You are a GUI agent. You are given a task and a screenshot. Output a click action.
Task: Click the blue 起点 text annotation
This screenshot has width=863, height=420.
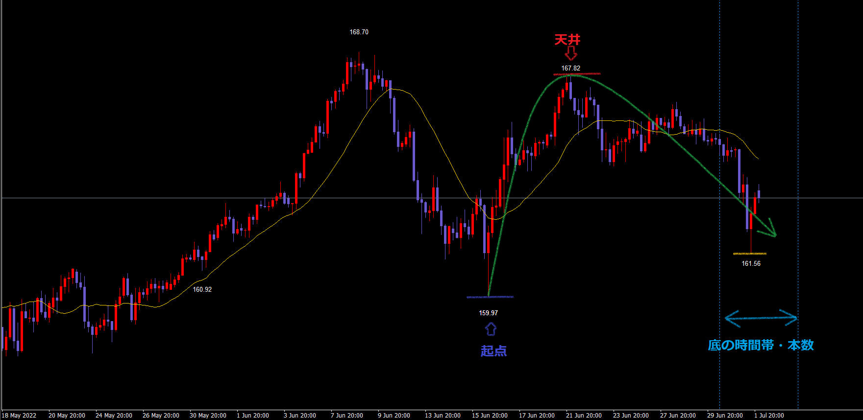[x=493, y=351]
